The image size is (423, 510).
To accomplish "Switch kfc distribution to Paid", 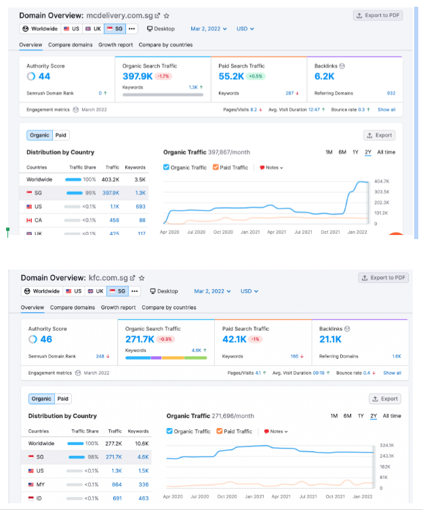I will click(x=63, y=399).
